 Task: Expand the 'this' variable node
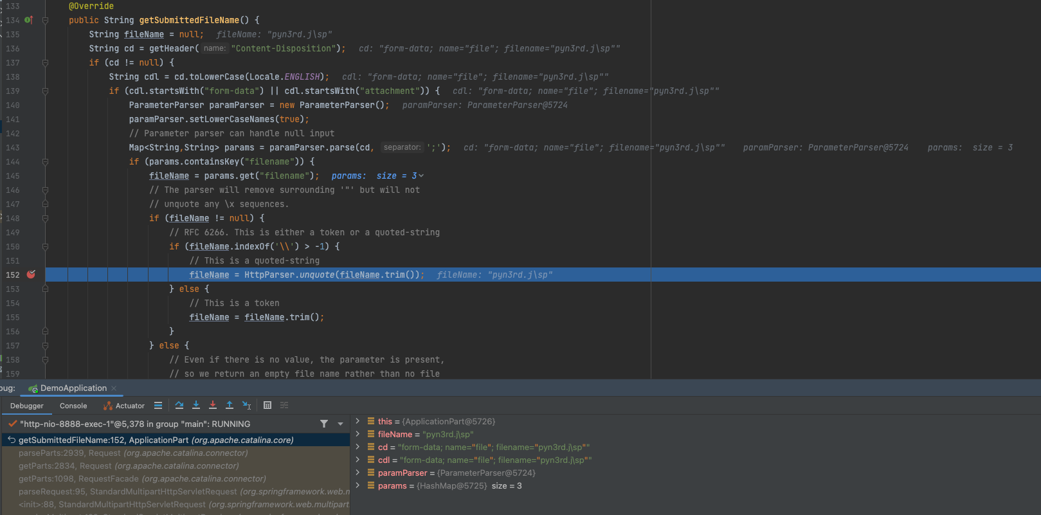(x=358, y=421)
